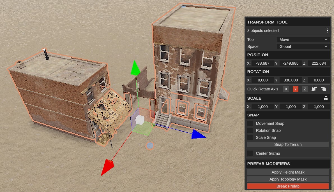Edit Scale Z field value 1,000
This screenshot has height=192, width=334.
(x=319, y=107)
